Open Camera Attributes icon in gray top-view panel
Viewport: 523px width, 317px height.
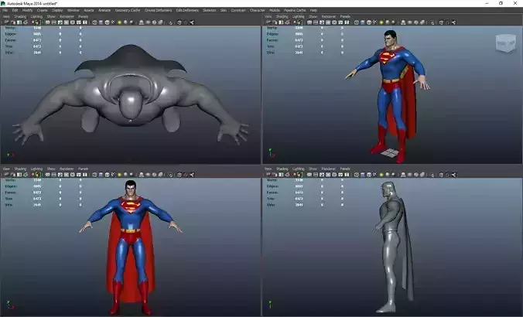[x=12, y=22]
